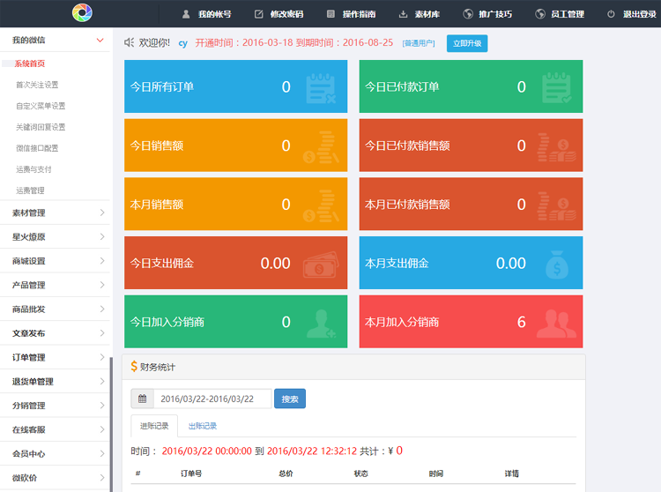Screen dimensions: 661x492
Task: Click the power icon beside 退出登录
Action: pyautogui.click(x=611, y=14)
